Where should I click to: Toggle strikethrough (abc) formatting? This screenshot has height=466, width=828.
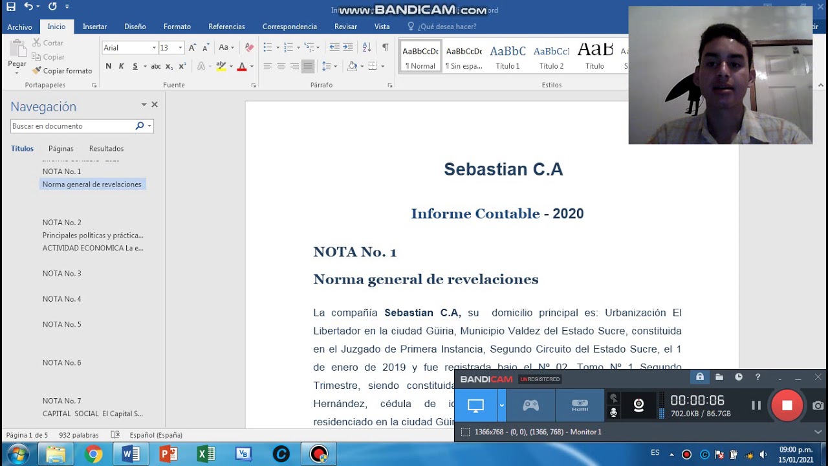tap(155, 66)
